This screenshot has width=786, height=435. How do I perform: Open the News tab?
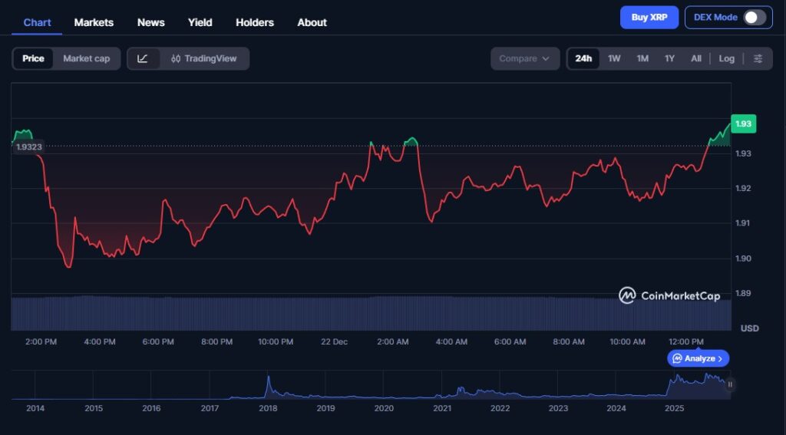point(151,22)
